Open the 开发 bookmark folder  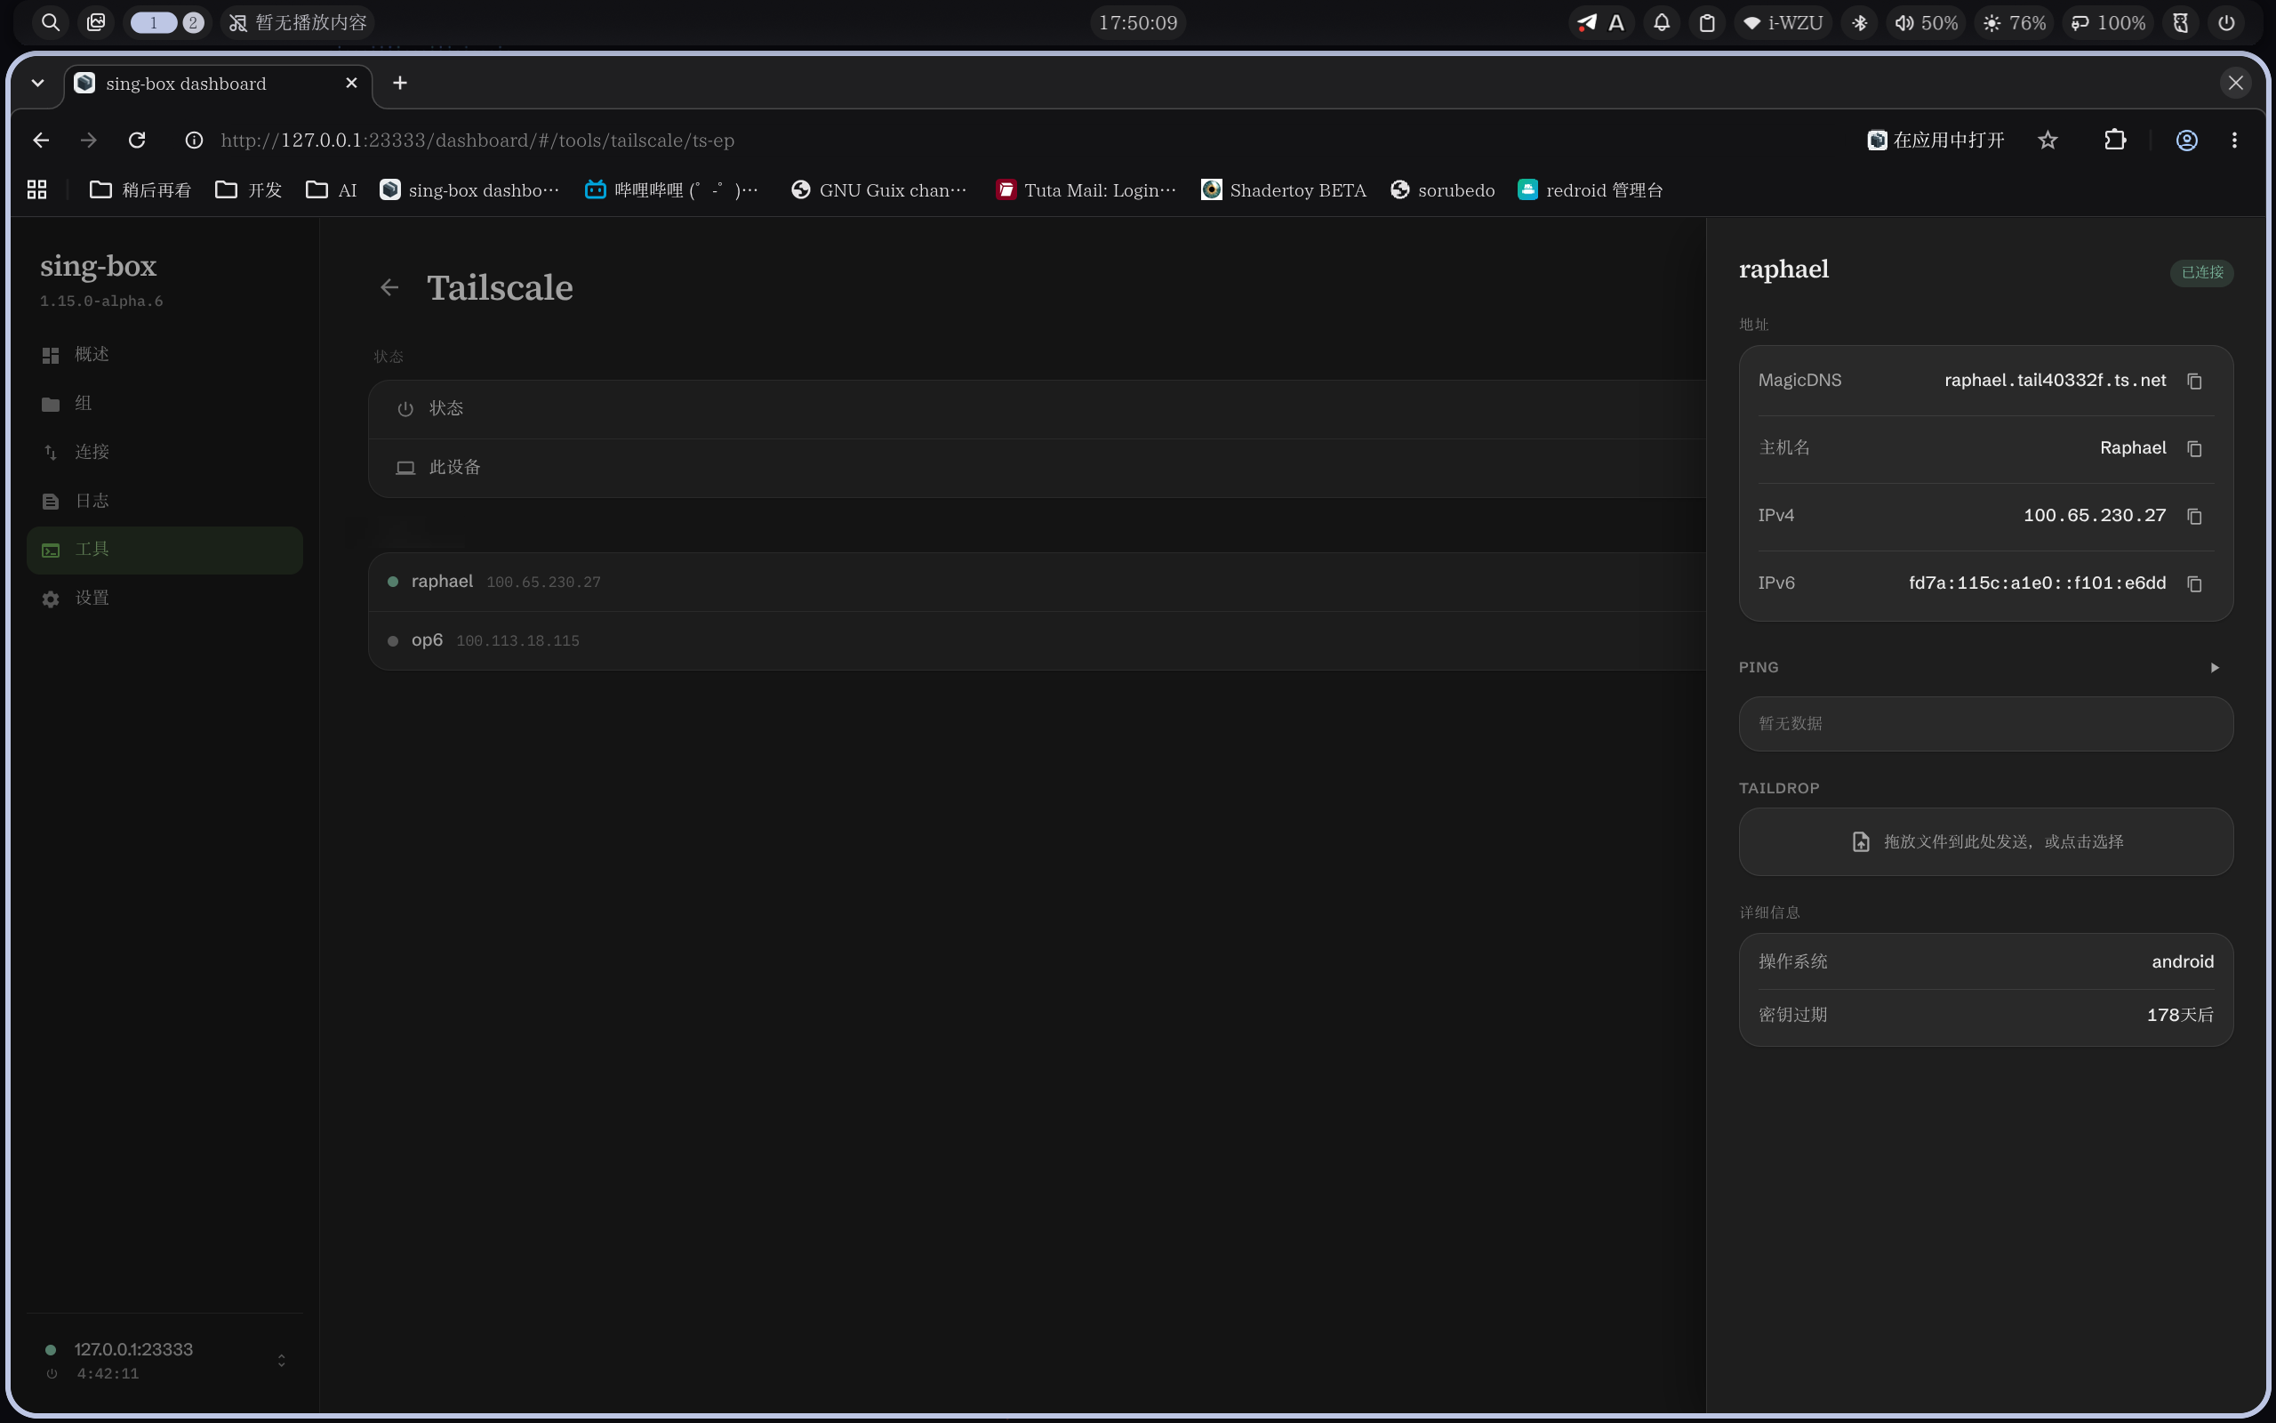point(248,190)
